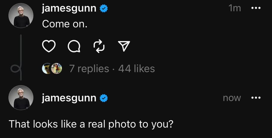This screenshot has width=272, height=138.
Task: Open the more options dots beside "1m"
Action: 256,9
